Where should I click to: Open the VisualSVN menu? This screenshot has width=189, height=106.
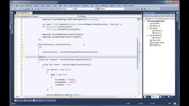click(85, 6)
